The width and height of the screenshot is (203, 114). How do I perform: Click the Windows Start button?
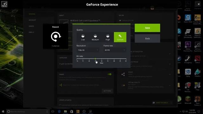3,111
